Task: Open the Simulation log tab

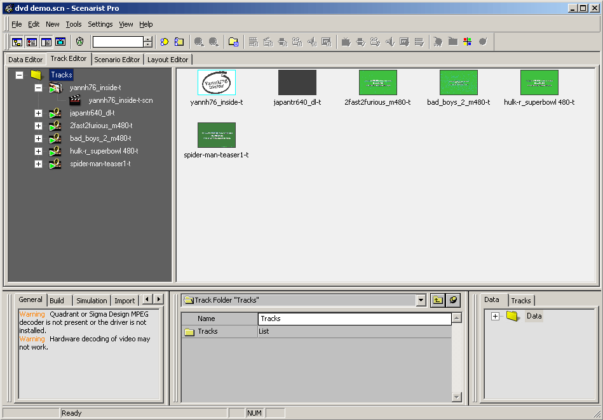Action: [91, 301]
